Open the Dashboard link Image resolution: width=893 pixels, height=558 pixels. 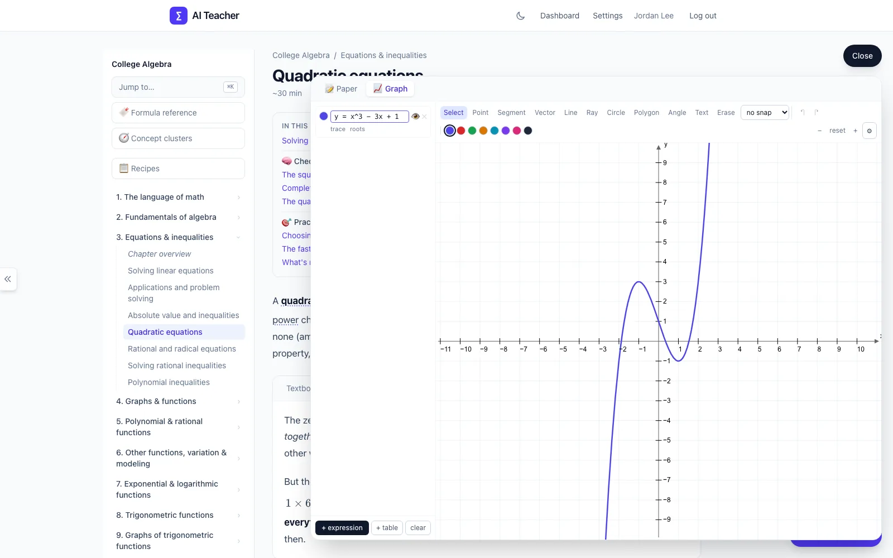(560, 16)
